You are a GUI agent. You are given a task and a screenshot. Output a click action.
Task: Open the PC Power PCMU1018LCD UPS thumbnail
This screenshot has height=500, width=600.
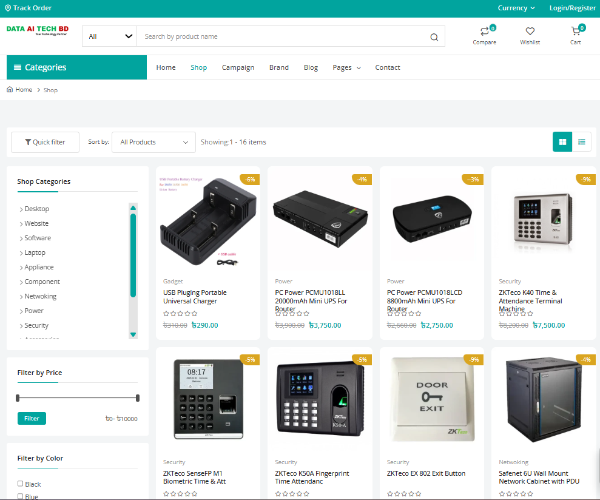tap(431, 220)
